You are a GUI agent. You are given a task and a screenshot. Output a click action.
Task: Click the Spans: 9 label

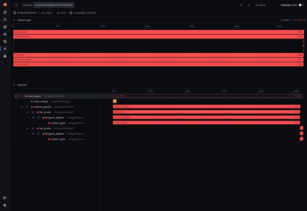coord(287,20)
